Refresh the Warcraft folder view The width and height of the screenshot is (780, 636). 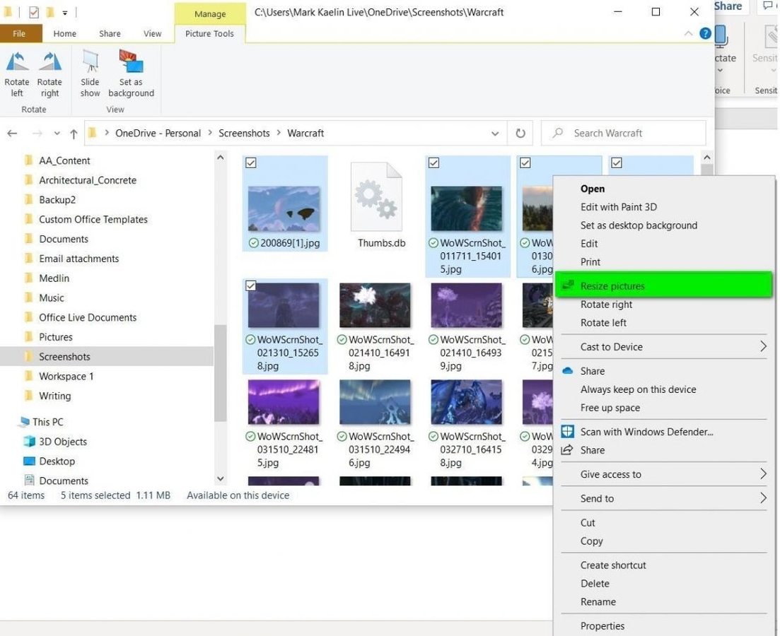[x=520, y=133]
